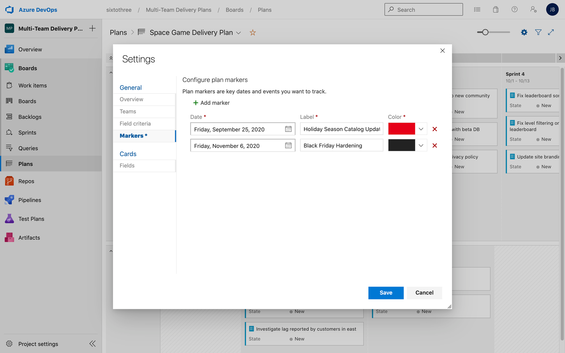Open calendar picker for November 6 date
Viewport: 565px width, 353px height.
coord(288,145)
